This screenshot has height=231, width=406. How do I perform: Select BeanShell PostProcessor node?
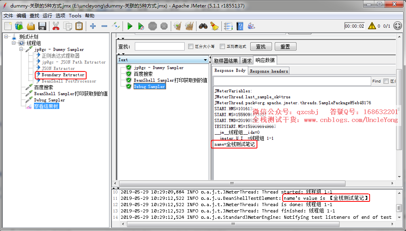click(69, 81)
